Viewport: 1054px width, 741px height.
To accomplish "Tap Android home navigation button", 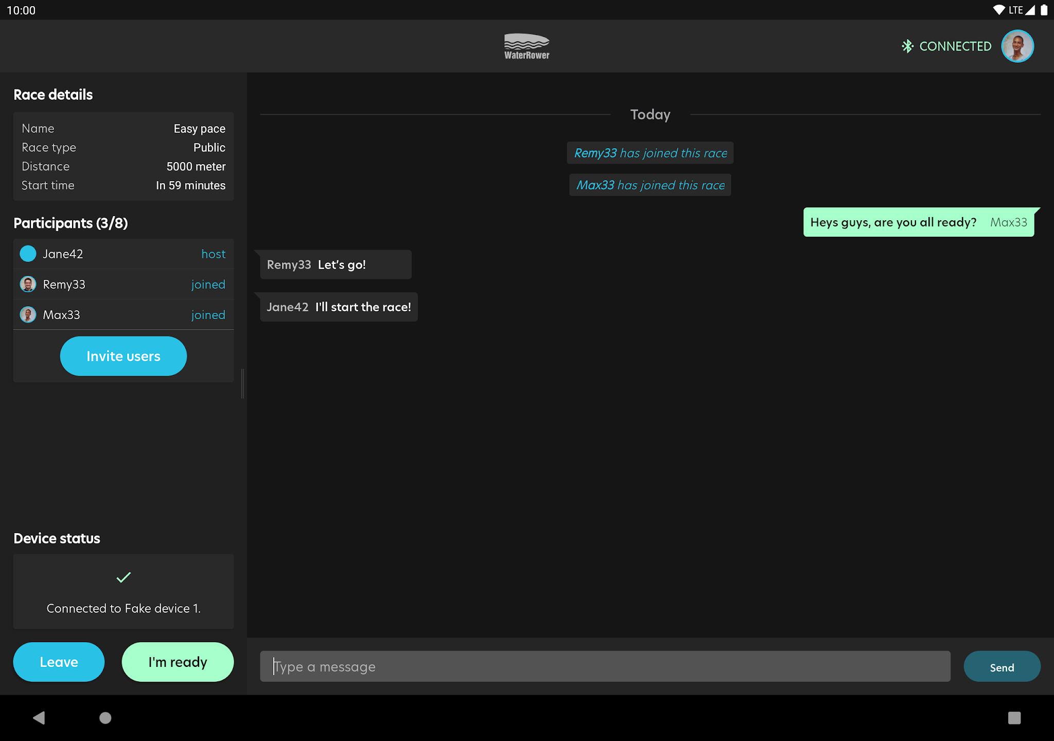I will coord(105,718).
